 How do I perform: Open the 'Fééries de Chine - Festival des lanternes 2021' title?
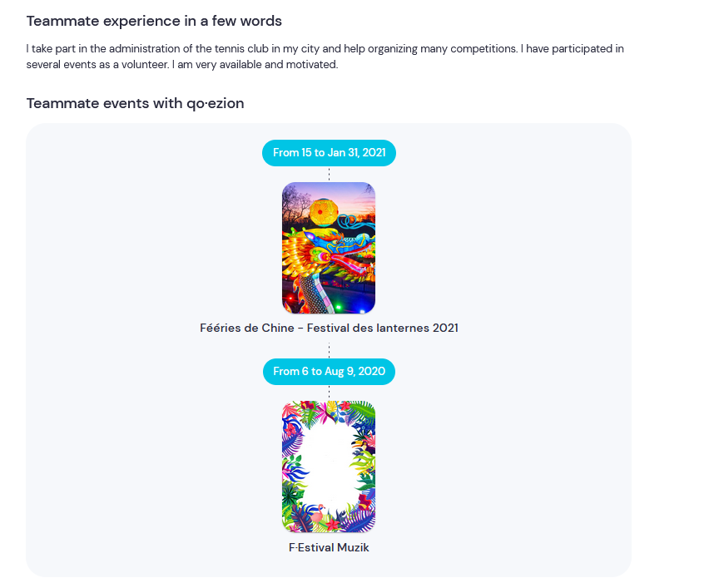330,329
